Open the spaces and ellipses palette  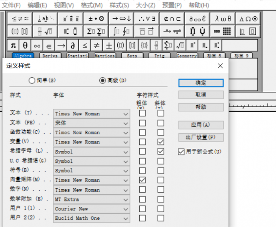click(45, 19)
